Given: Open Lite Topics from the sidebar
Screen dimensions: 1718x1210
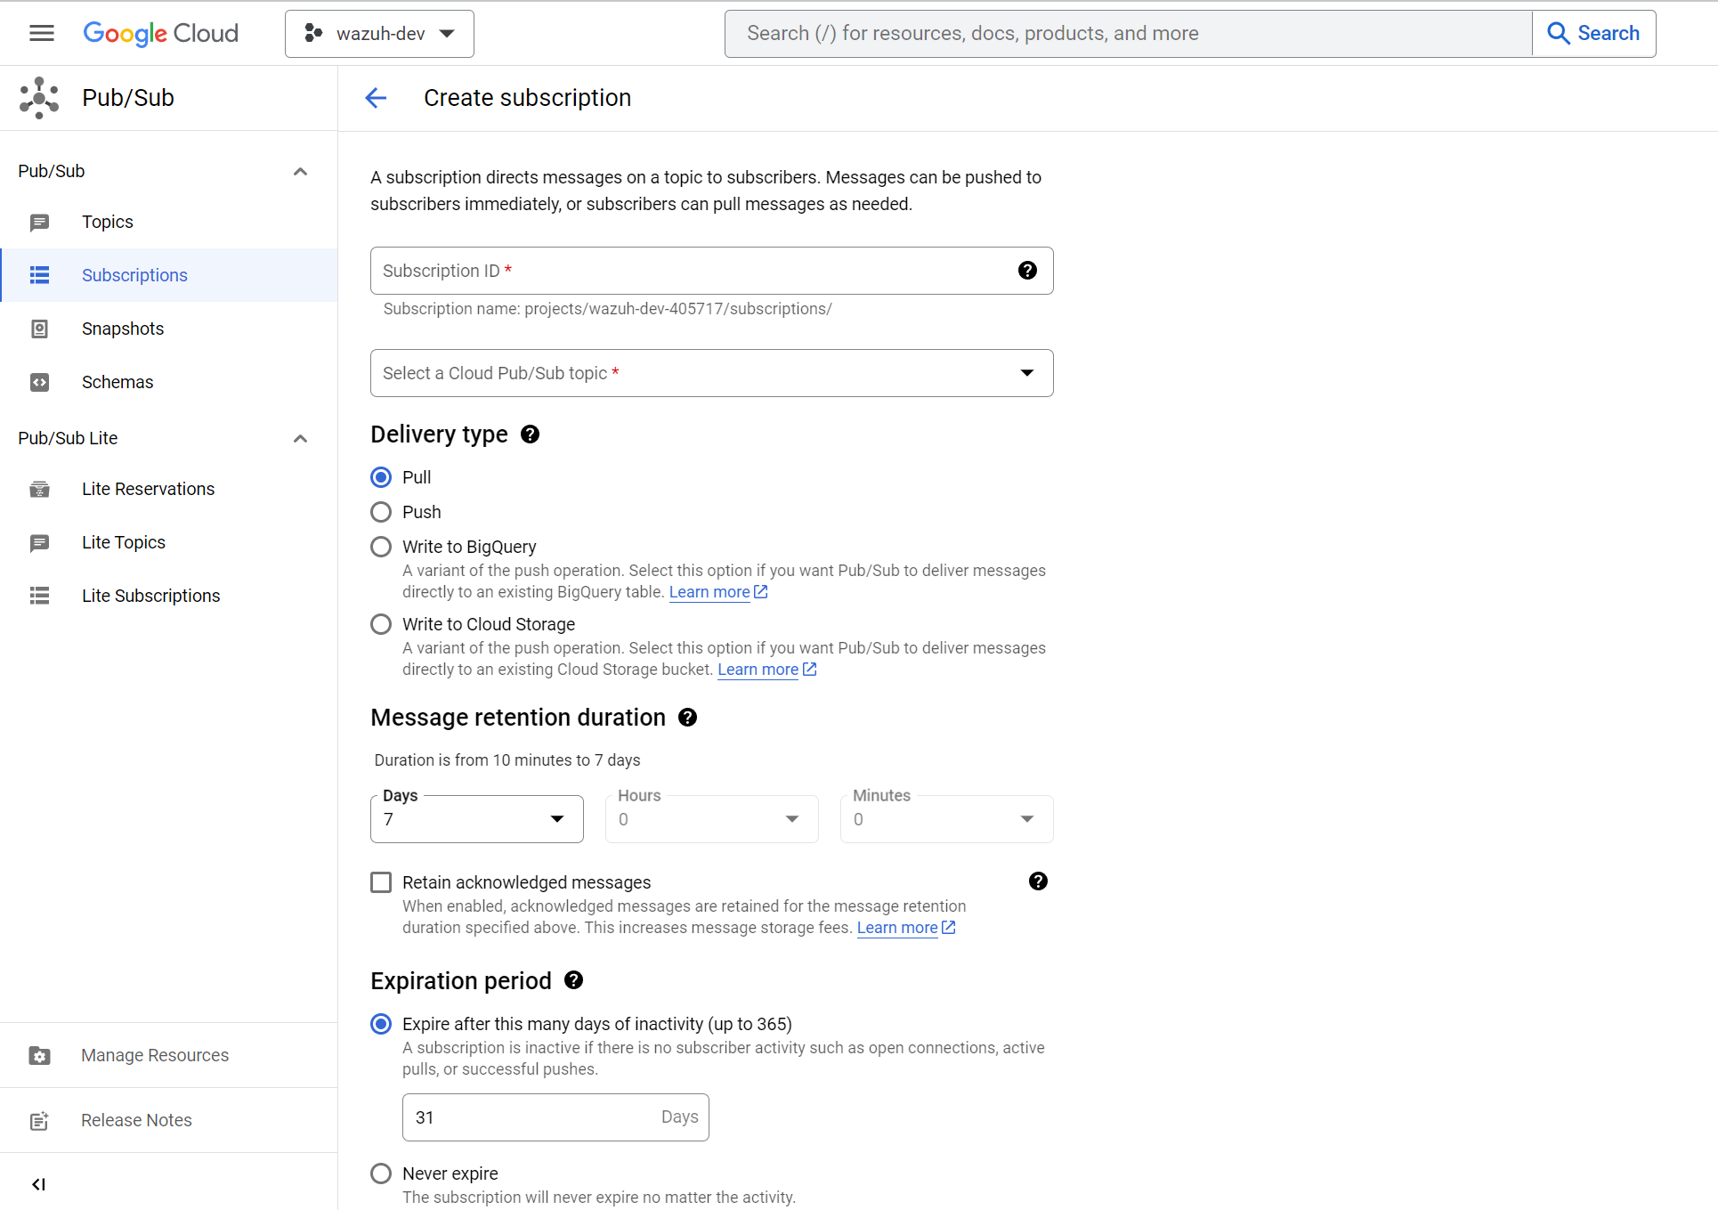Looking at the screenshot, I should click(x=123, y=542).
